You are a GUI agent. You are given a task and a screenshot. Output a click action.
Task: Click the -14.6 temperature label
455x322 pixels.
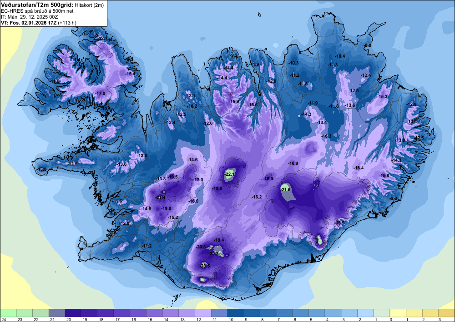tap(192, 159)
